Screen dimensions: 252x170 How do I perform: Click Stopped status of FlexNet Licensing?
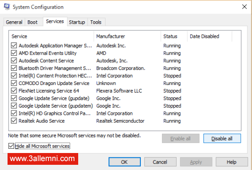coord(172,91)
